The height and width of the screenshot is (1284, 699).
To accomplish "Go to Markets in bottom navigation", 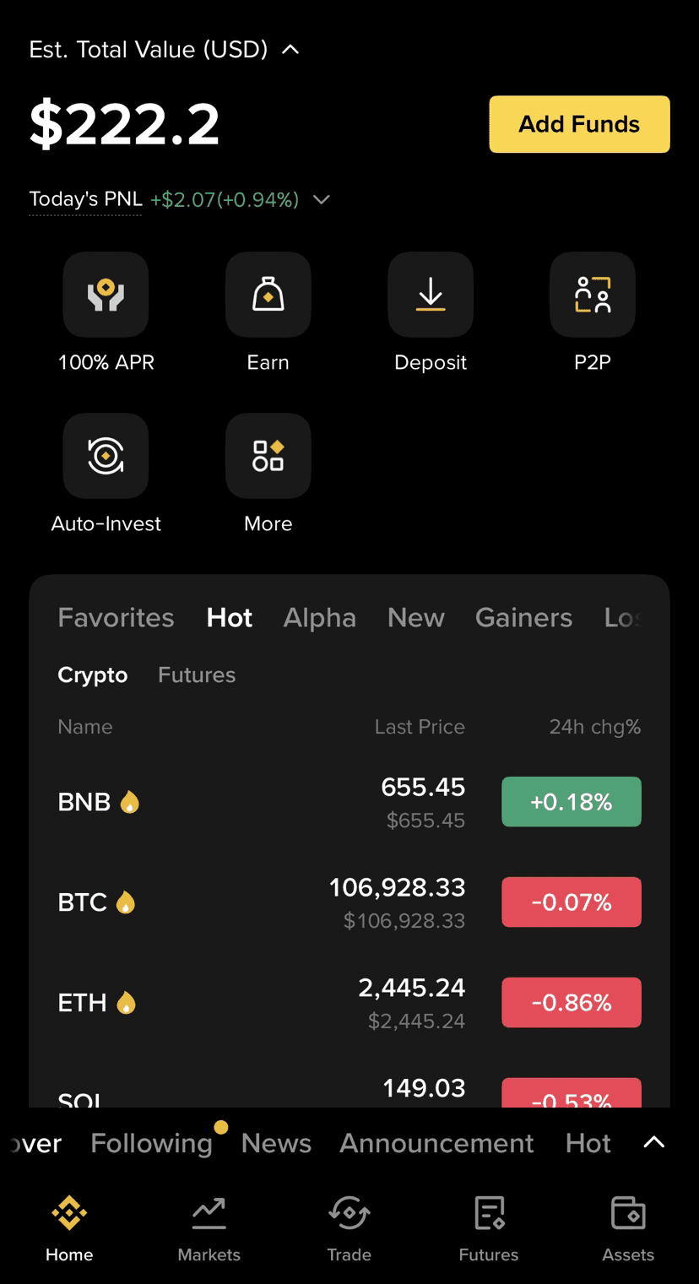I will coord(209,1228).
